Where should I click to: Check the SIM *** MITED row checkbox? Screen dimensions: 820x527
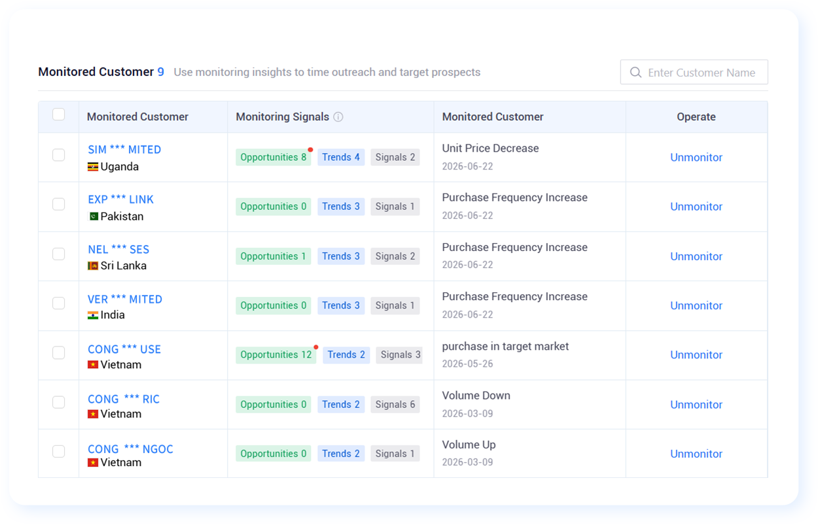click(x=59, y=155)
